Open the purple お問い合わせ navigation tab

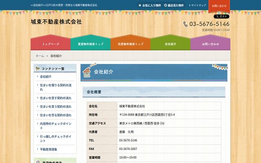click(210, 42)
